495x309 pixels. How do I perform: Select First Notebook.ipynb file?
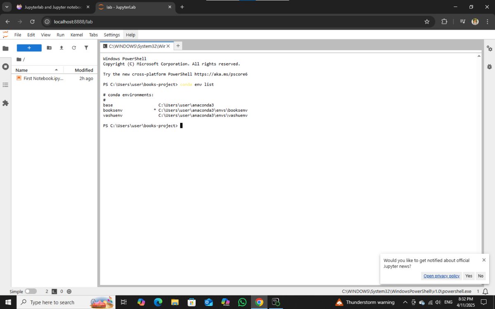[54, 78]
